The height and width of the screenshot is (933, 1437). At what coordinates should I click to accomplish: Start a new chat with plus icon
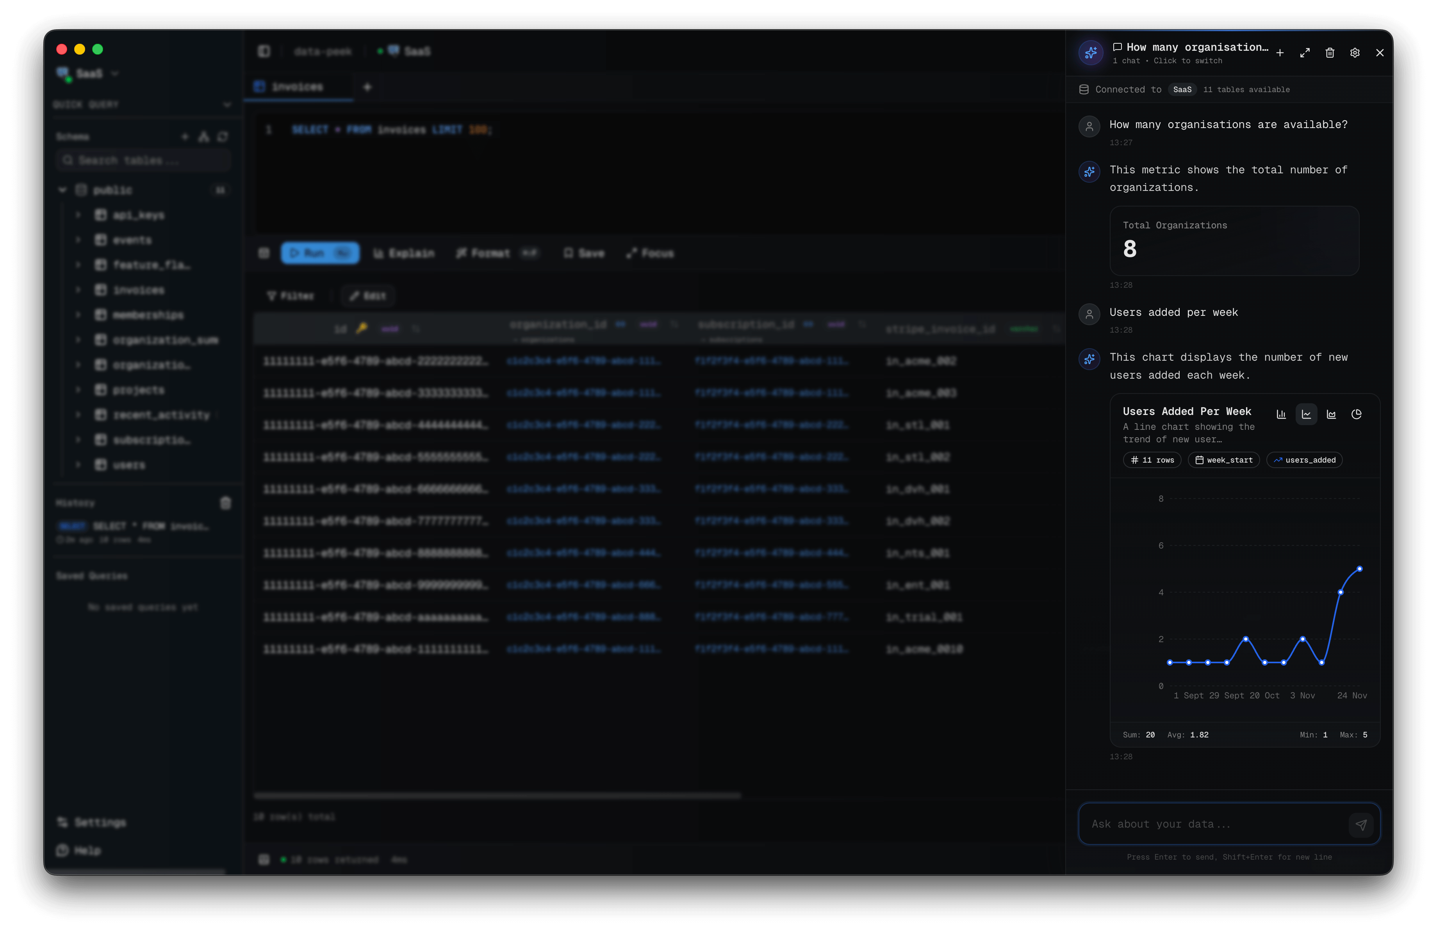coord(1279,53)
